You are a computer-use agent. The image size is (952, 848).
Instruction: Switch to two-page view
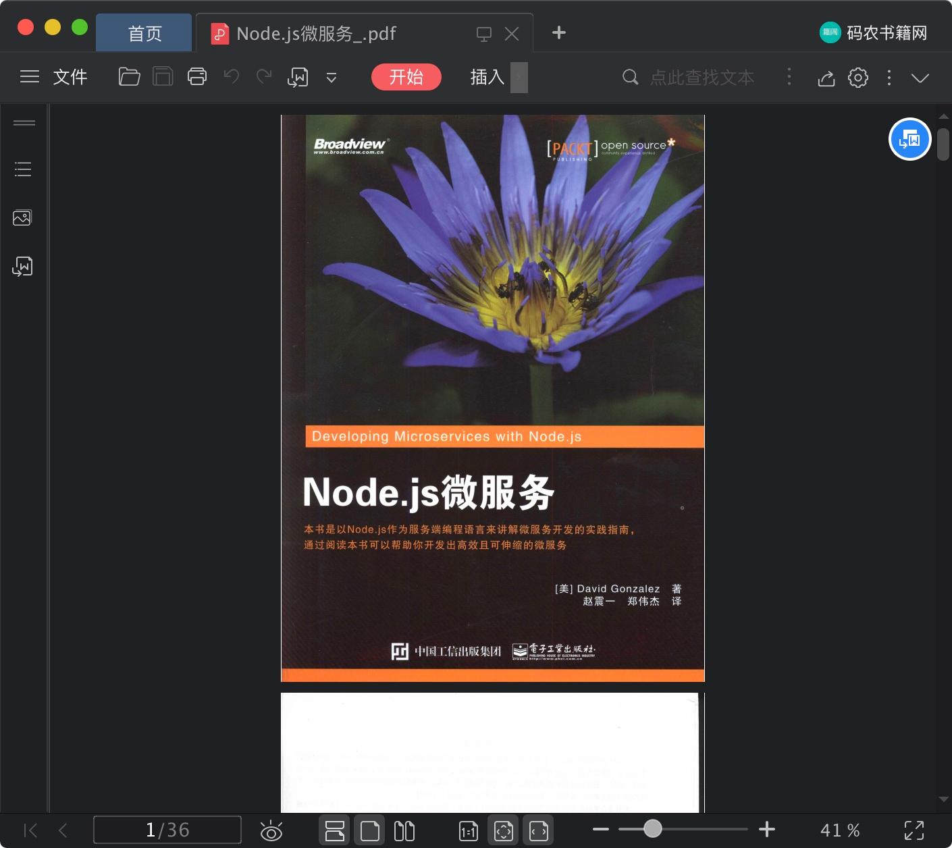(404, 830)
